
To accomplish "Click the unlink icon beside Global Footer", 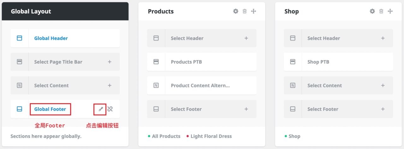I will [x=110, y=109].
